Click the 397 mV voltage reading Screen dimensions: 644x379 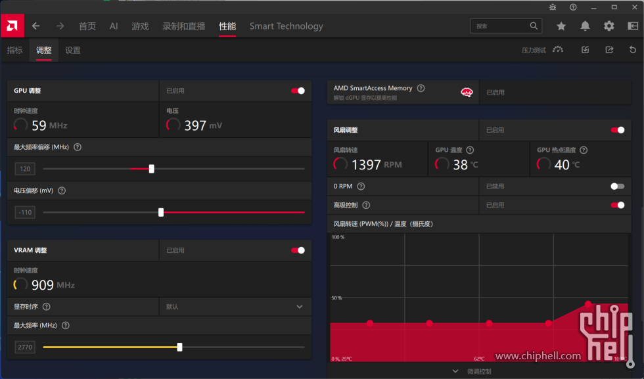coord(203,125)
